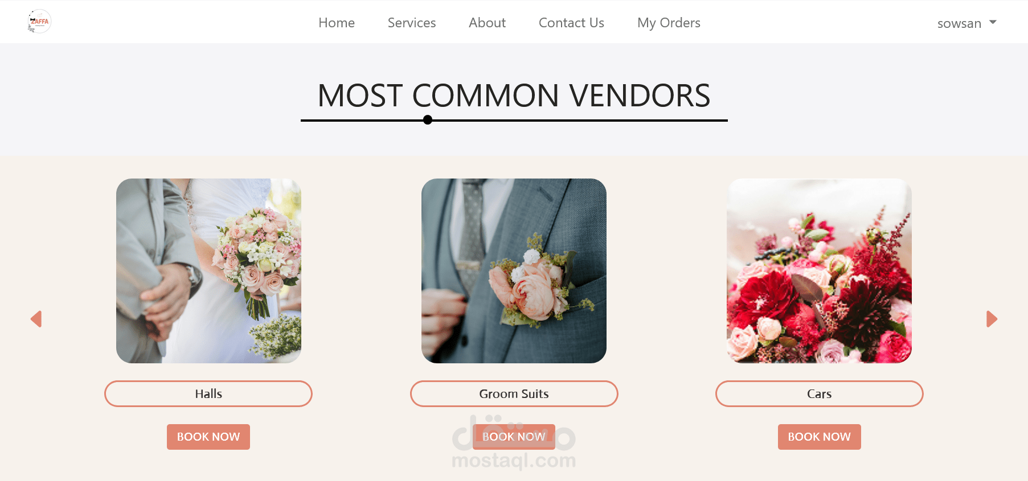The height and width of the screenshot is (481, 1028).
Task: Click the sowsan username menu
Action: [959, 23]
